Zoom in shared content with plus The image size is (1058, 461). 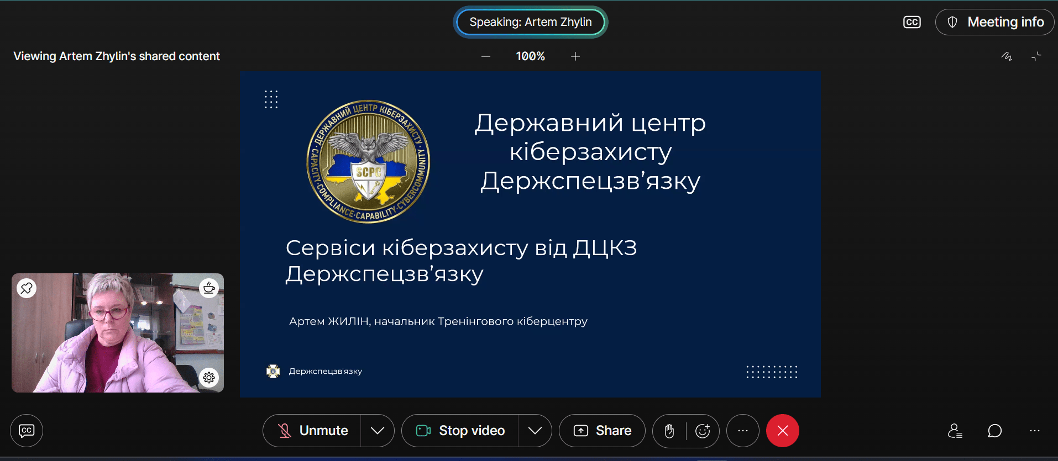coord(575,56)
